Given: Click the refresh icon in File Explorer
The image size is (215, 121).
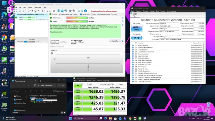Looking at the screenshot, I should click(x=29, y=85).
